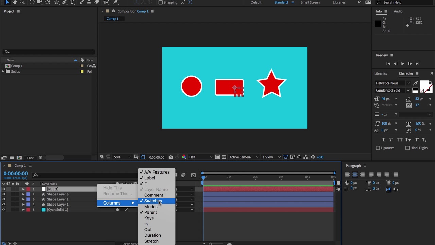Take a snapshot with camera icon
The height and width of the screenshot is (245, 435).
tap(171, 157)
